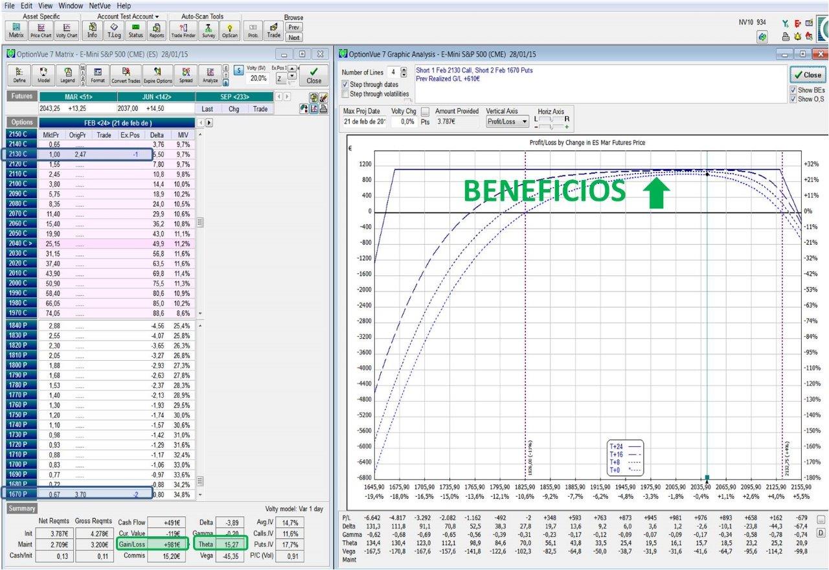The width and height of the screenshot is (829, 570).
Task: Click the expiration scroll right arrow next to FEB
Action: pyautogui.click(x=209, y=122)
